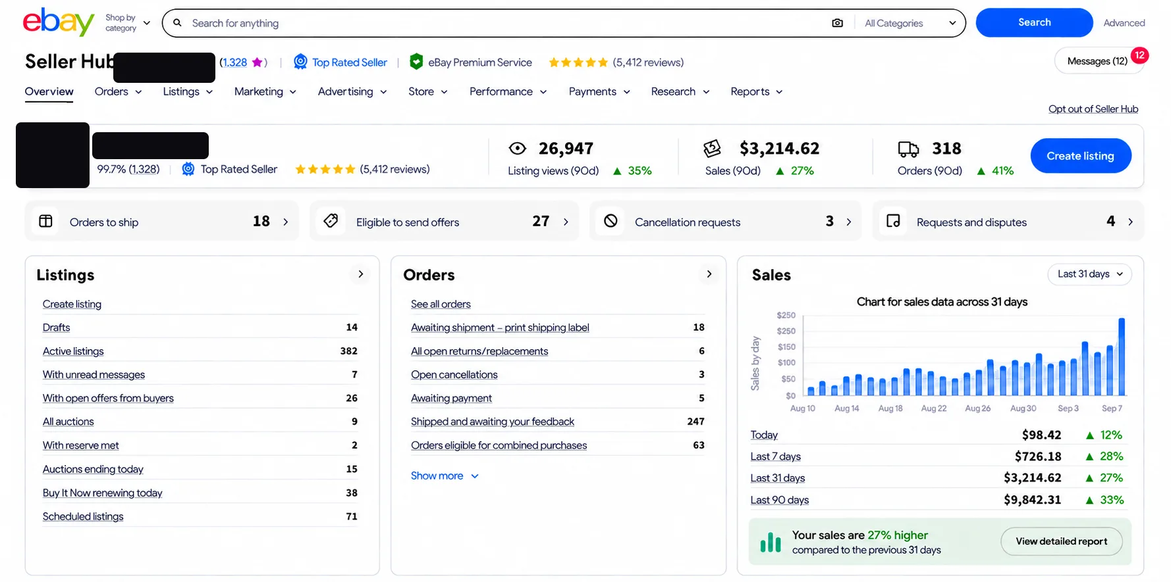Click the Last 7 days sales link
Viewport: 1171px width, 582px height.
click(x=776, y=456)
